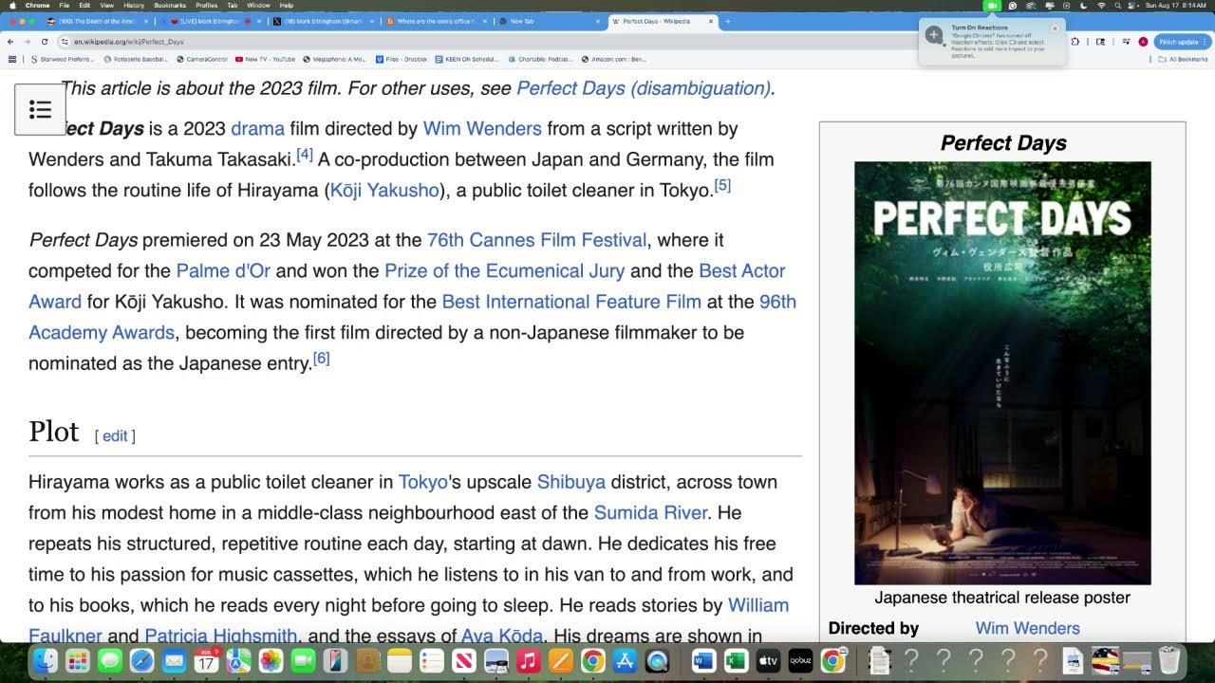Open the Profiles menu
Image resolution: width=1215 pixels, height=683 pixels.
[207, 6]
